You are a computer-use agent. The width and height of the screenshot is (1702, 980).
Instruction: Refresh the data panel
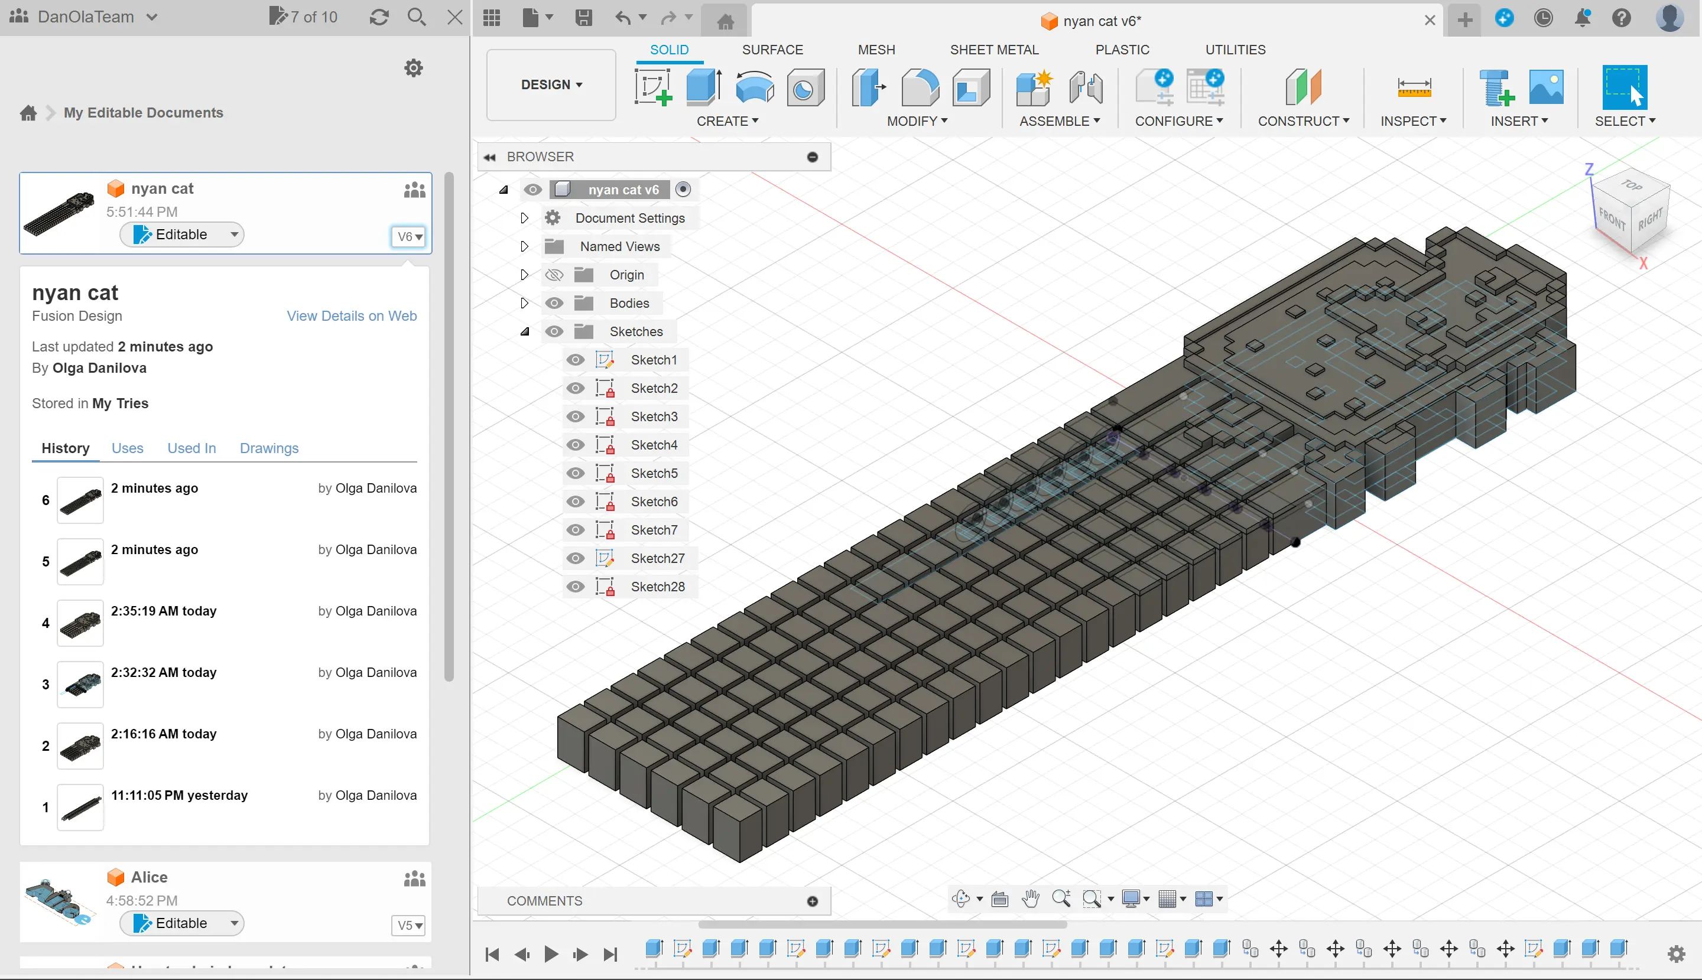click(x=379, y=17)
